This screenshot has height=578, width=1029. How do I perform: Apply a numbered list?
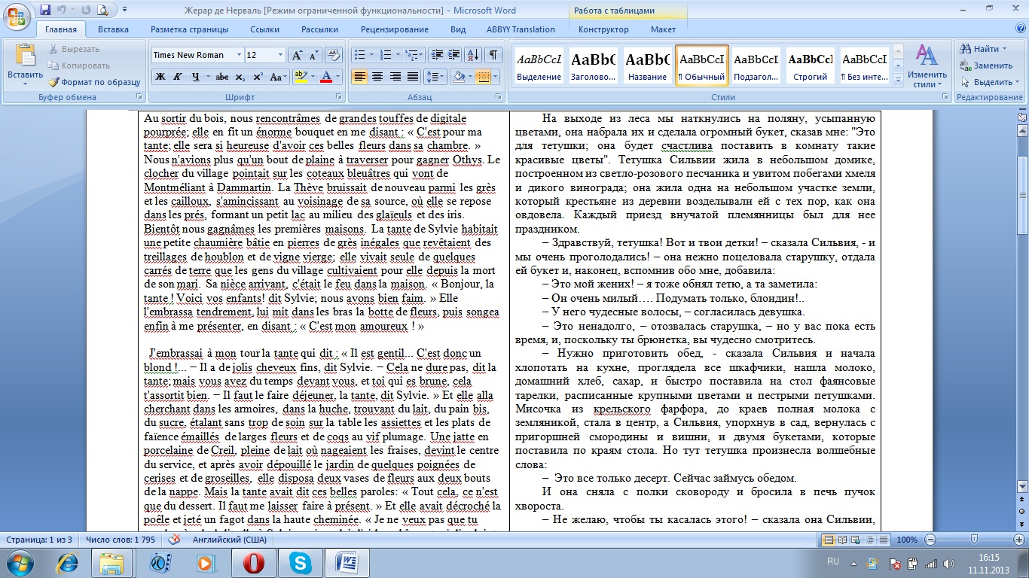(386, 55)
